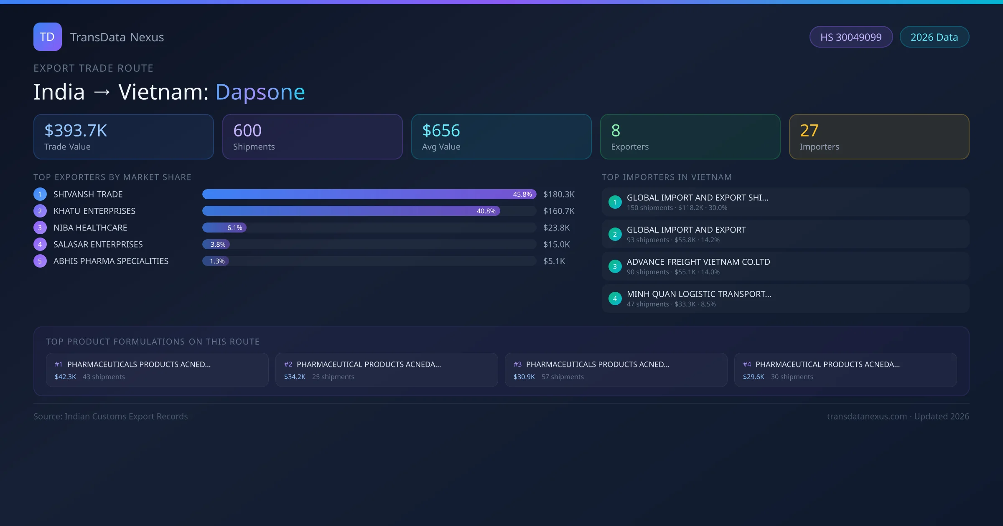This screenshot has width=1003, height=526.
Task: Click the 45.8% market share bar
Action: tap(369, 194)
